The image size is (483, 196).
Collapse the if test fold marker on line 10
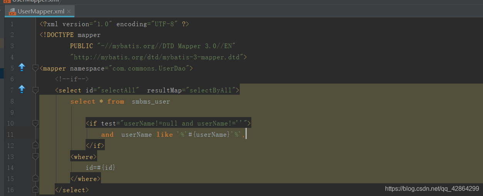click(x=35, y=123)
